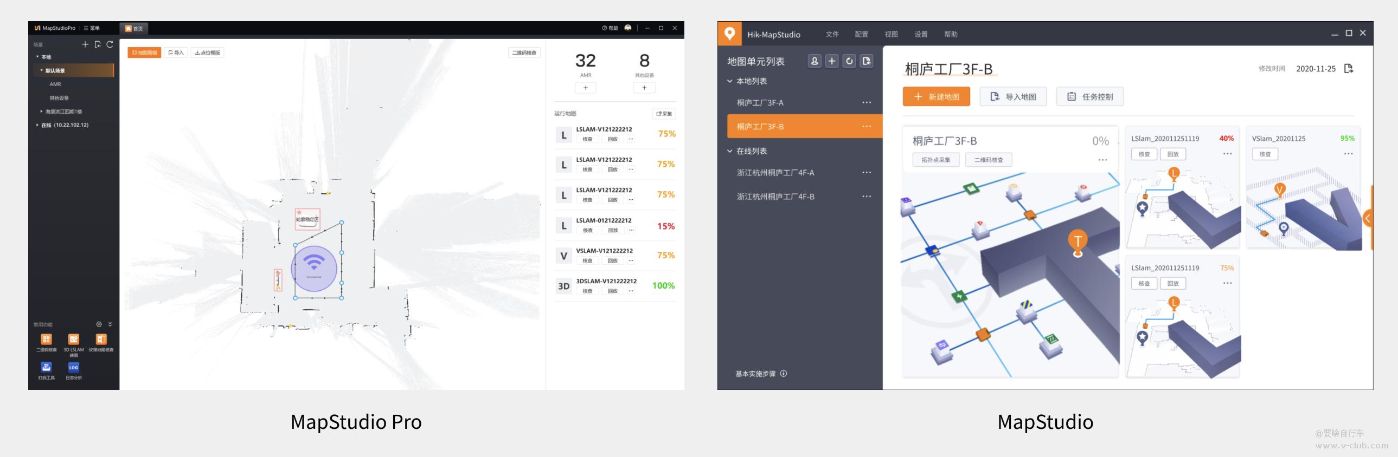Import a map unit via header icon
The image size is (1398, 457).
coord(867,61)
